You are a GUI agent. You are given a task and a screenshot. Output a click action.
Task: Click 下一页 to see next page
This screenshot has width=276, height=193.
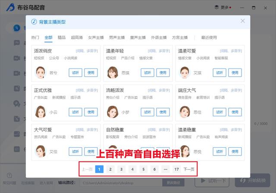click(x=189, y=169)
